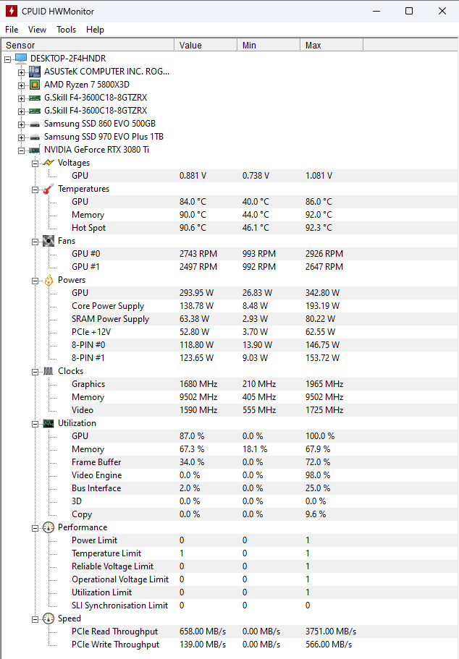Click the Value column header

coord(206,45)
